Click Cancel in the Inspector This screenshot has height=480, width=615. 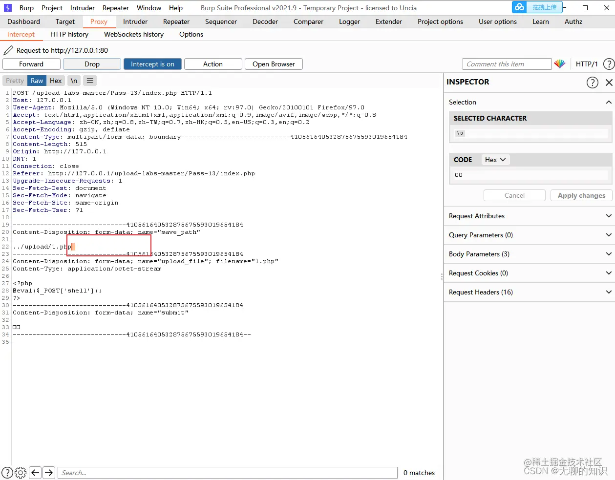pos(514,195)
